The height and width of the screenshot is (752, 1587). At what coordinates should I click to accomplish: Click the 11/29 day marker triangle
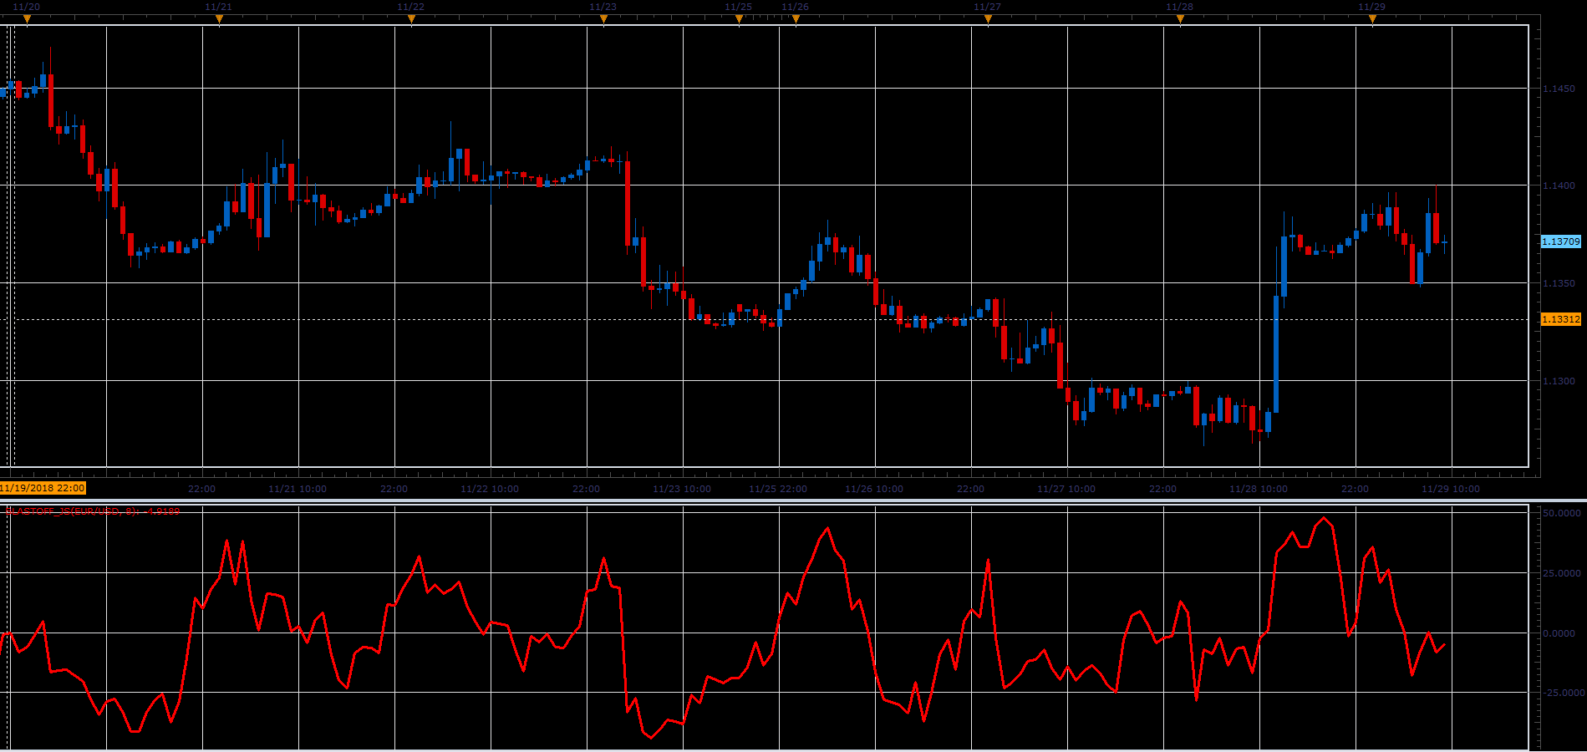[x=1372, y=19]
